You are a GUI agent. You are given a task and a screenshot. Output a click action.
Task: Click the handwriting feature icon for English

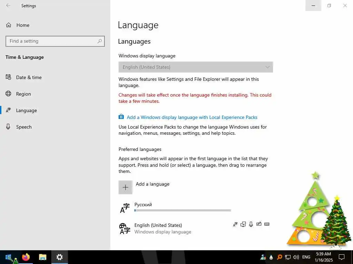259,224
